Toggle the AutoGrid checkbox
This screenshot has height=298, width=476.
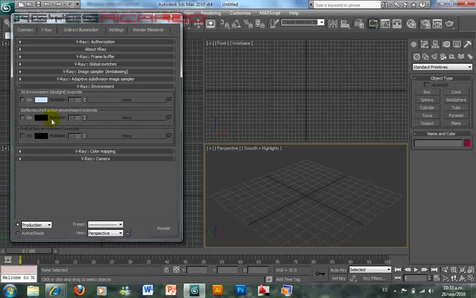tap(426, 85)
